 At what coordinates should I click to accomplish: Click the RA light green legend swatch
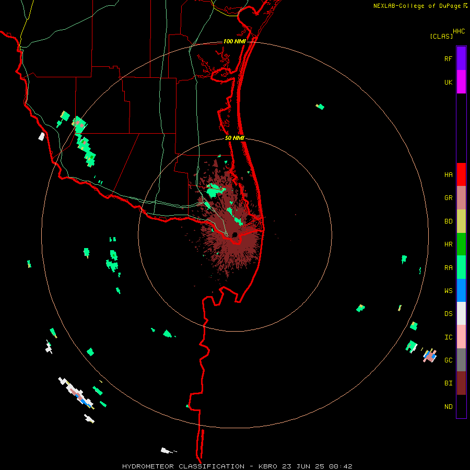[461, 267]
